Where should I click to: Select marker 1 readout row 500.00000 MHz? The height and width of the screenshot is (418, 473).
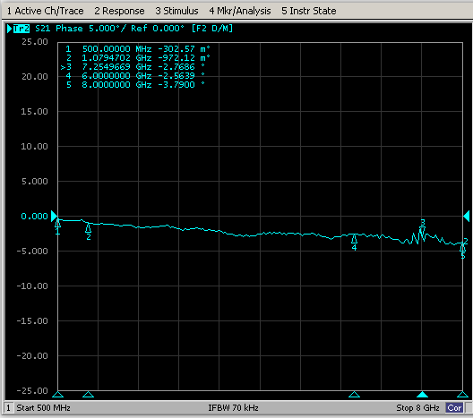click(138, 49)
